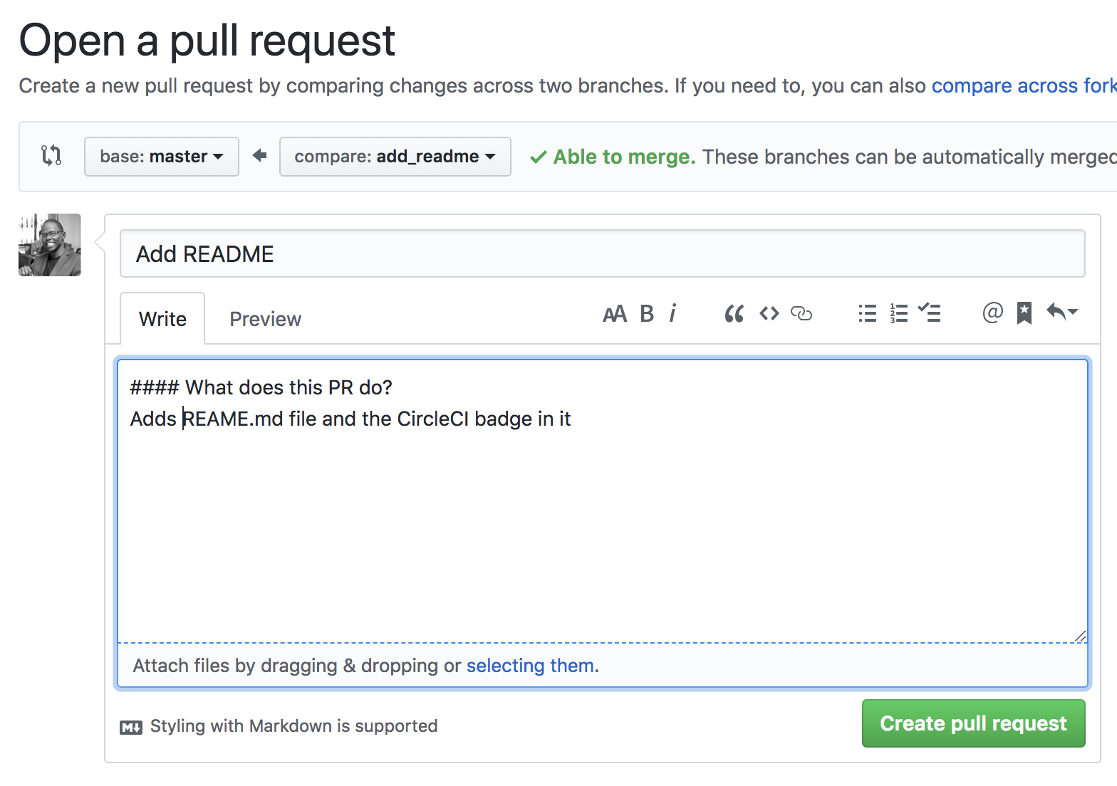This screenshot has width=1117, height=786.
Task: Insert code formatting
Action: (x=769, y=313)
